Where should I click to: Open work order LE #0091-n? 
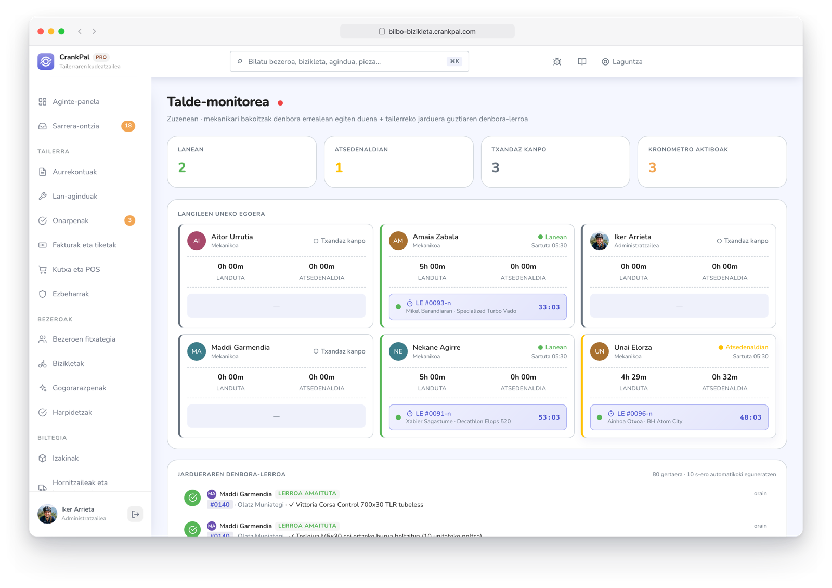pos(478,417)
